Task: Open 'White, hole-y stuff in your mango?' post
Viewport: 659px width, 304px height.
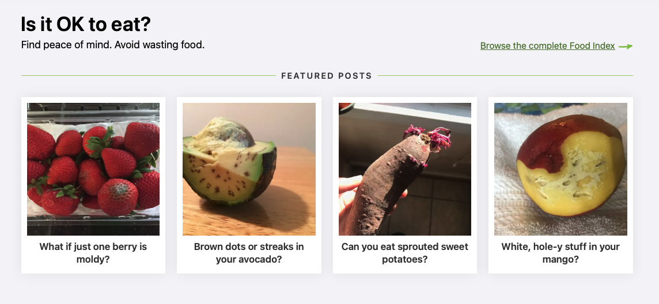Action: 560,253
